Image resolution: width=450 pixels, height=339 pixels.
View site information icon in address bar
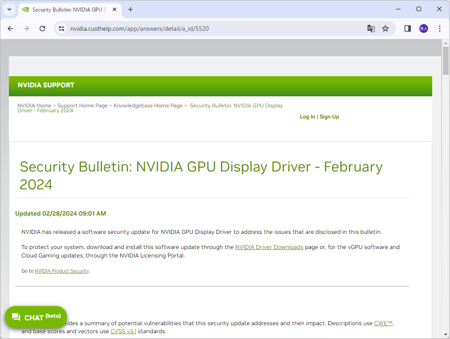click(61, 29)
